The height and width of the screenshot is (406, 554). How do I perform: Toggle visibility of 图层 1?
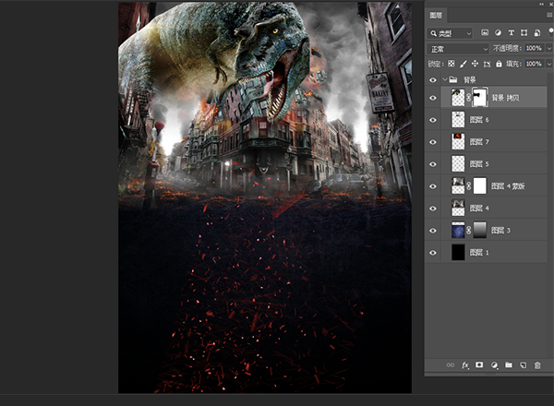pyautogui.click(x=434, y=252)
